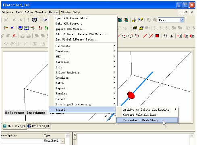
Task: Click the grayed document with symbol icon
Action: click(x=6, y=20)
